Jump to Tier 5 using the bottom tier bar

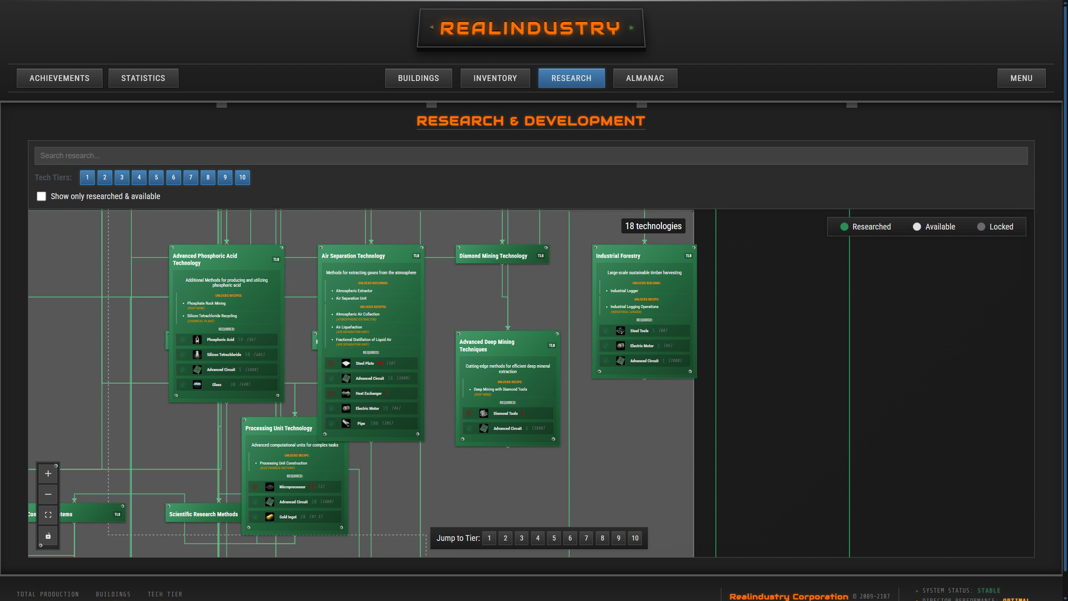point(553,538)
